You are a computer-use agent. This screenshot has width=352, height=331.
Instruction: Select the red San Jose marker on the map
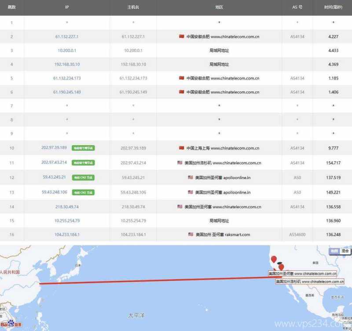click(x=280, y=267)
